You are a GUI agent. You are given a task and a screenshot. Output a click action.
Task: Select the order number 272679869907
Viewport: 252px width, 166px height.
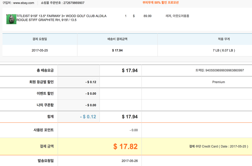(74, 3)
